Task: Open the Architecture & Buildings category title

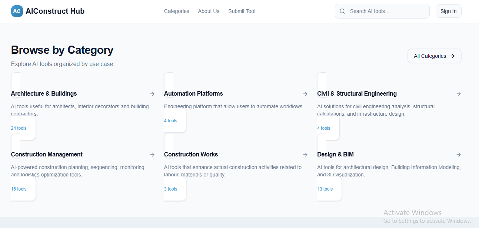Action: point(44,94)
